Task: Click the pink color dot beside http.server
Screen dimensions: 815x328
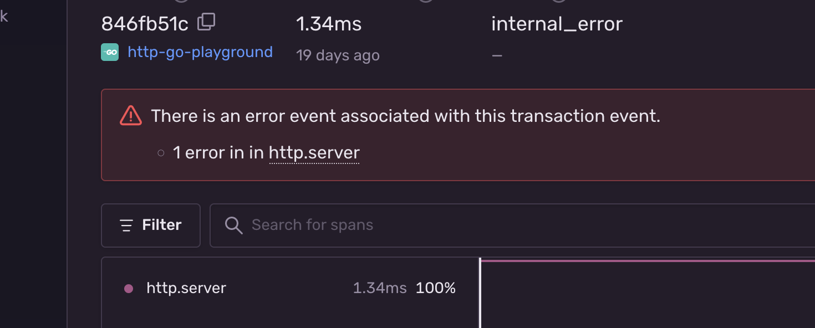Action: point(129,288)
